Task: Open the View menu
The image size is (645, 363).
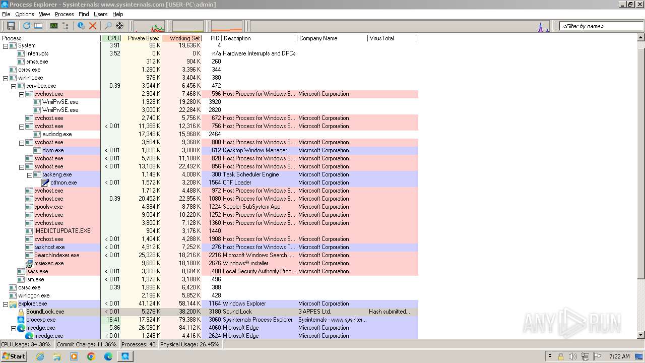Action: point(44,14)
